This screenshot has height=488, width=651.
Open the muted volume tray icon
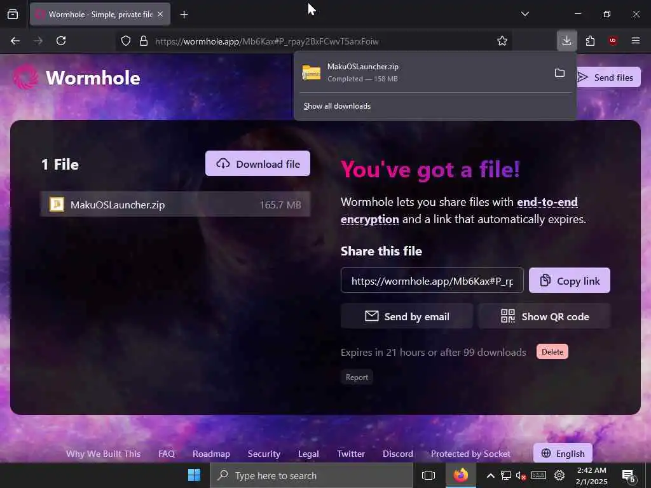(521, 475)
